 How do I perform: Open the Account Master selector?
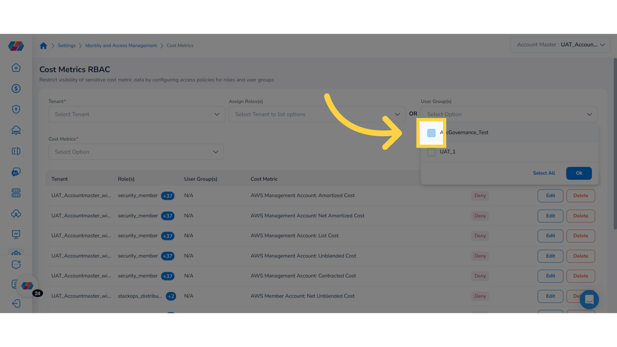(560, 45)
